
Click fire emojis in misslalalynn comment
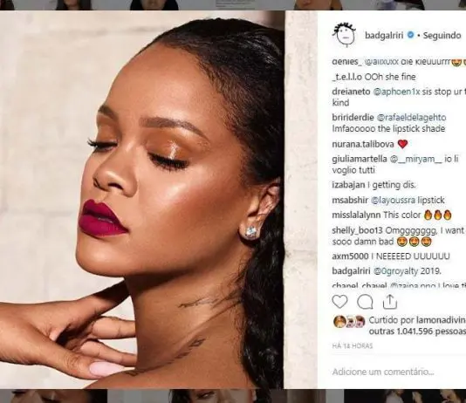438,215
